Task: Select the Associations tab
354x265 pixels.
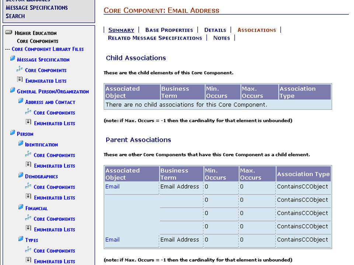Action: (257, 30)
